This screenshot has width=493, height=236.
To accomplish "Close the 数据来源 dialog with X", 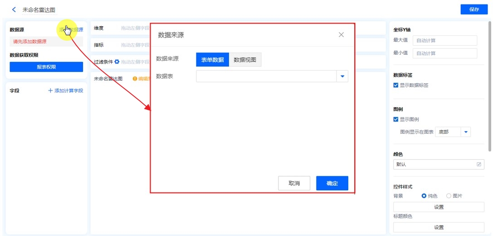I will (341, 35).
